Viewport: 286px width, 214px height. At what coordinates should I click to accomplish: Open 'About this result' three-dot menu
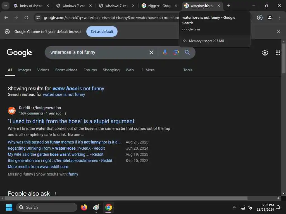[x=65, y=113]
